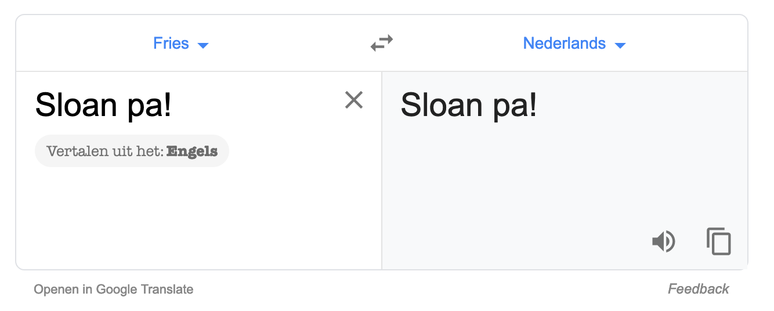Open the 'Openen in Google Translate' link
774x311 pixels.
(x=114, y=289)
